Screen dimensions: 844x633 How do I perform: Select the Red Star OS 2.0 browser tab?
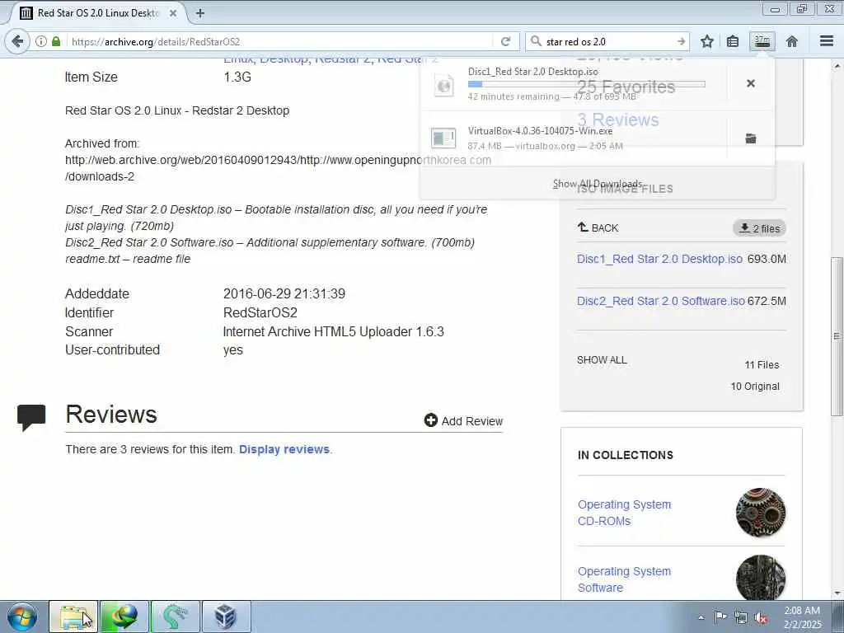(97, 13)
